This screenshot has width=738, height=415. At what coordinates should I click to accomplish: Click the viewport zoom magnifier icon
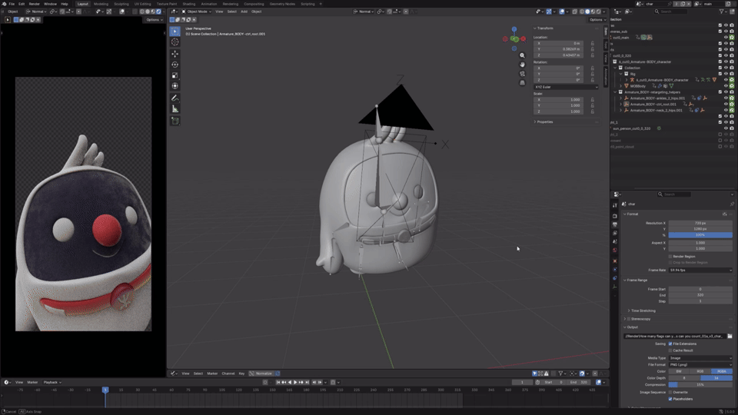pos(522,55)
